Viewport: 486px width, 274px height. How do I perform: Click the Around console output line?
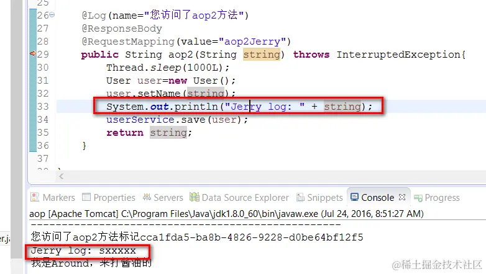coord(91,263)
